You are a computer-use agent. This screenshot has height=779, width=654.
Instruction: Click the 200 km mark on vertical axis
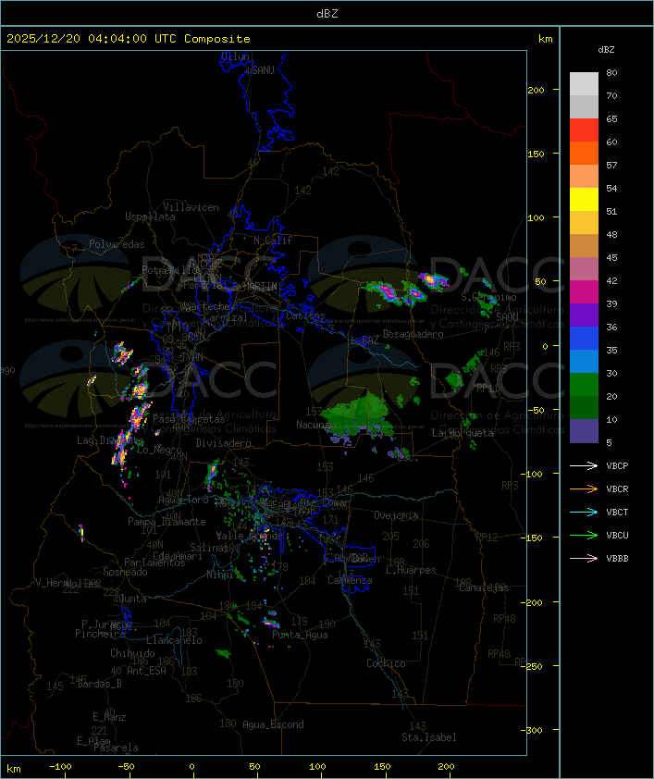click(x=536, y=90)
